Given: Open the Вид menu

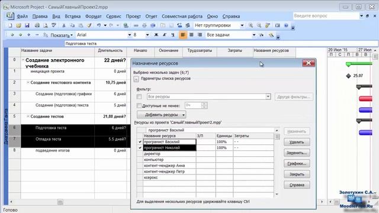Looking at the screenshot, I should [56, 17].
